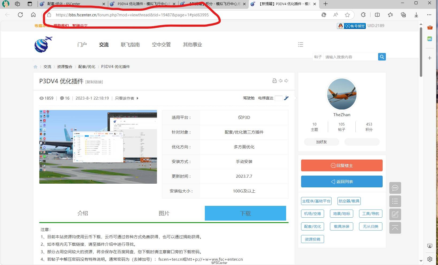Open sidebar settings gear icon
This screenshot has height=265, width=438.
tap(430, 259)
